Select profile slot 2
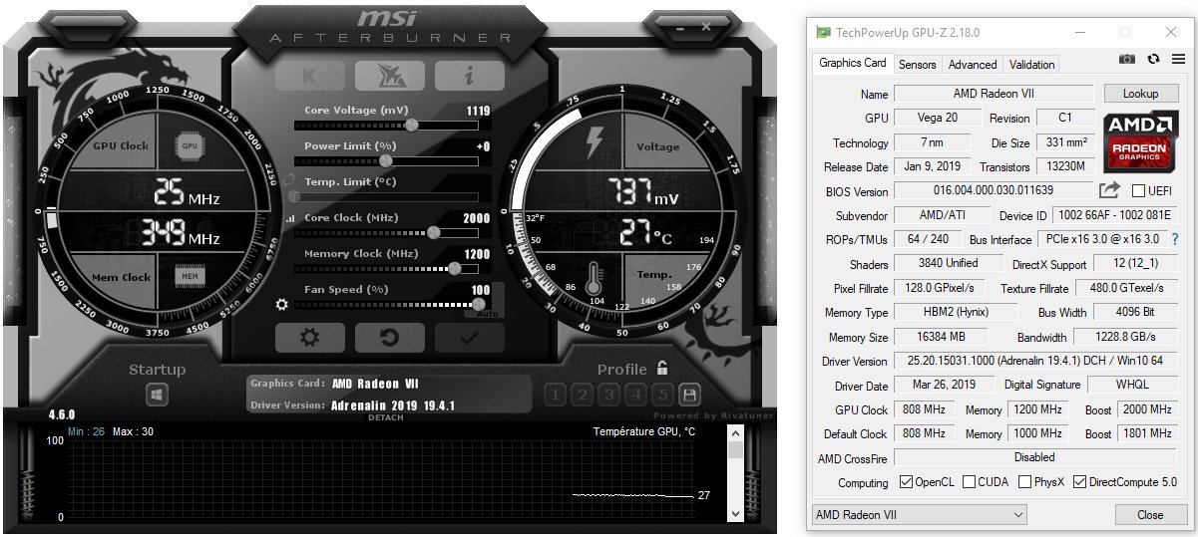The image size is (1198, 537). pyautogui.click(x=583, y=395)
